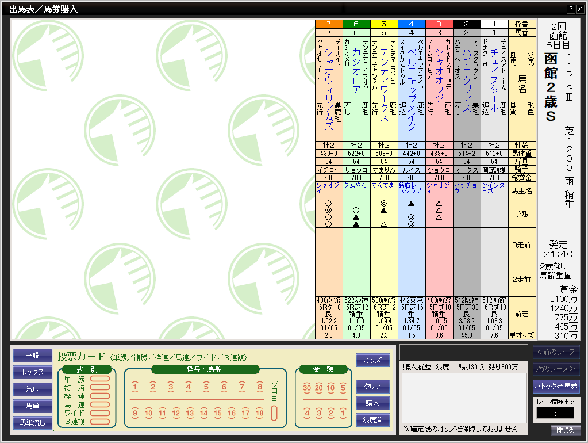Mark horse number 3 in 枠番・馬番
The width and height of the screenshot is (588, 443).
[171, 387]
